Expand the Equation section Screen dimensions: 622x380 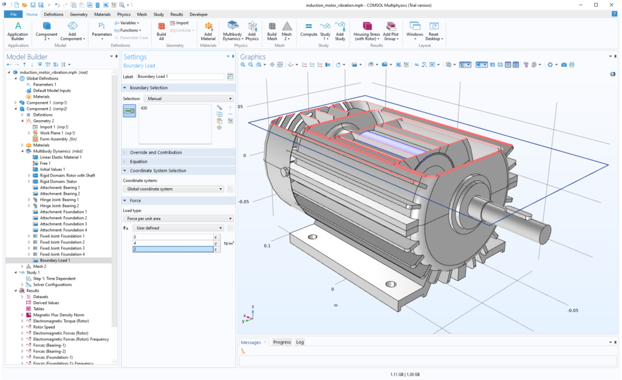pos(179,161)
